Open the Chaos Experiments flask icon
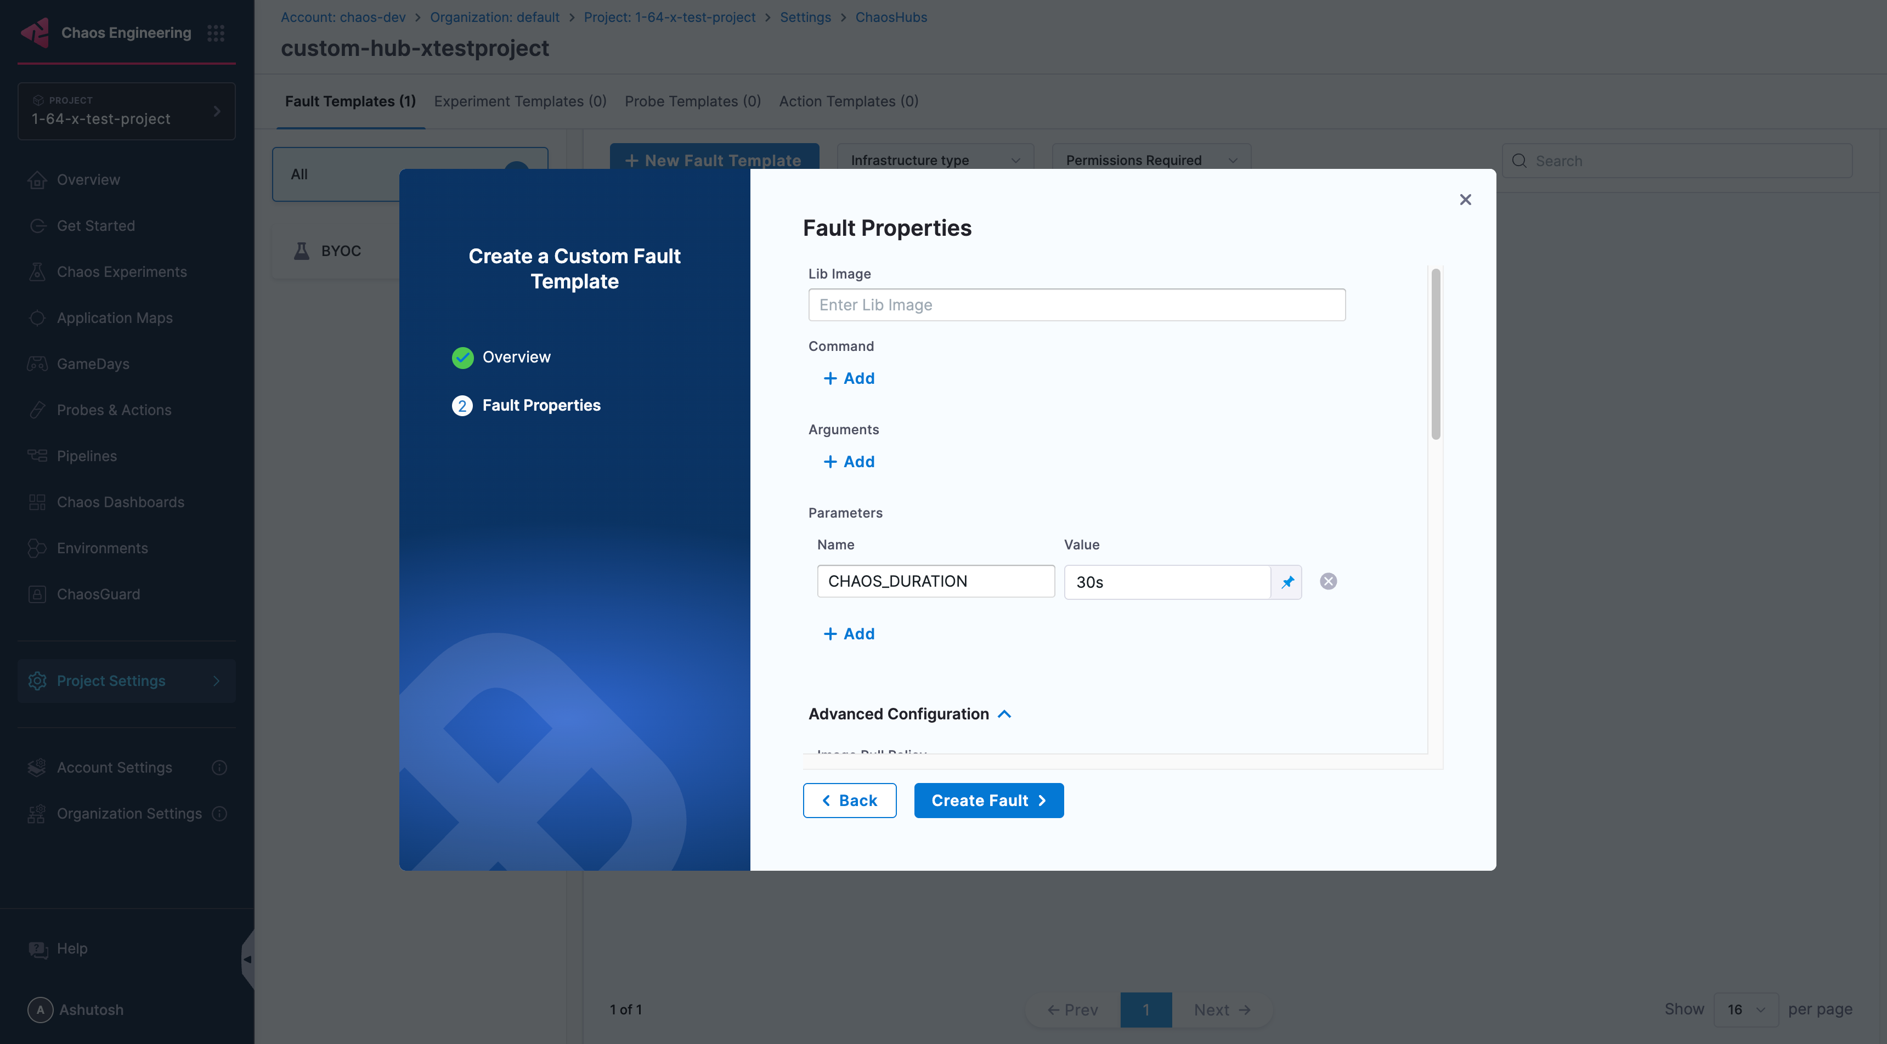1887x1044 pixels. [37, 271]
